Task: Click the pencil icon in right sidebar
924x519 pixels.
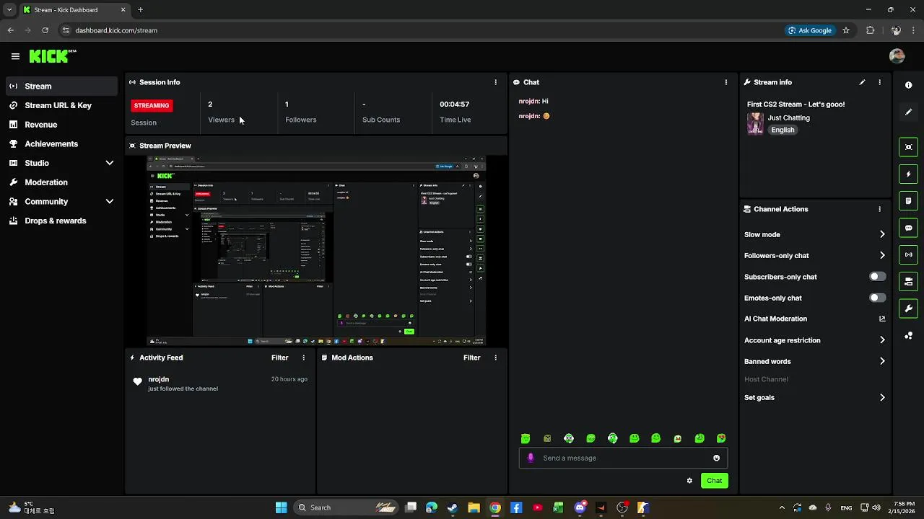Action: coord(908,112)
